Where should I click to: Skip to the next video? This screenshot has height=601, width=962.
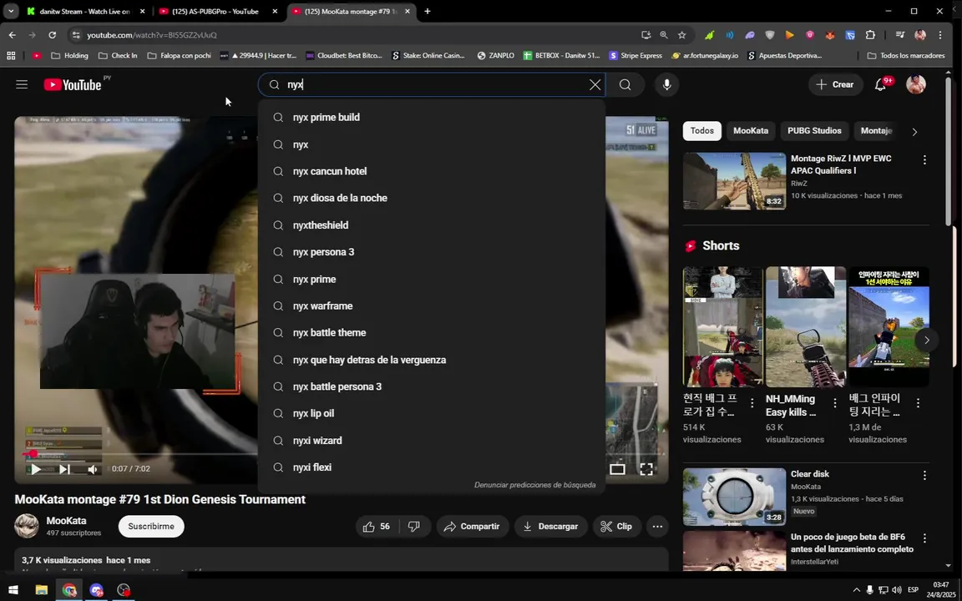tap(64, 469)
